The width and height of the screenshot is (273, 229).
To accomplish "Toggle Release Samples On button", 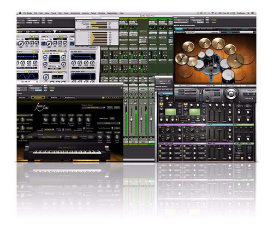I will pos(74,137).
